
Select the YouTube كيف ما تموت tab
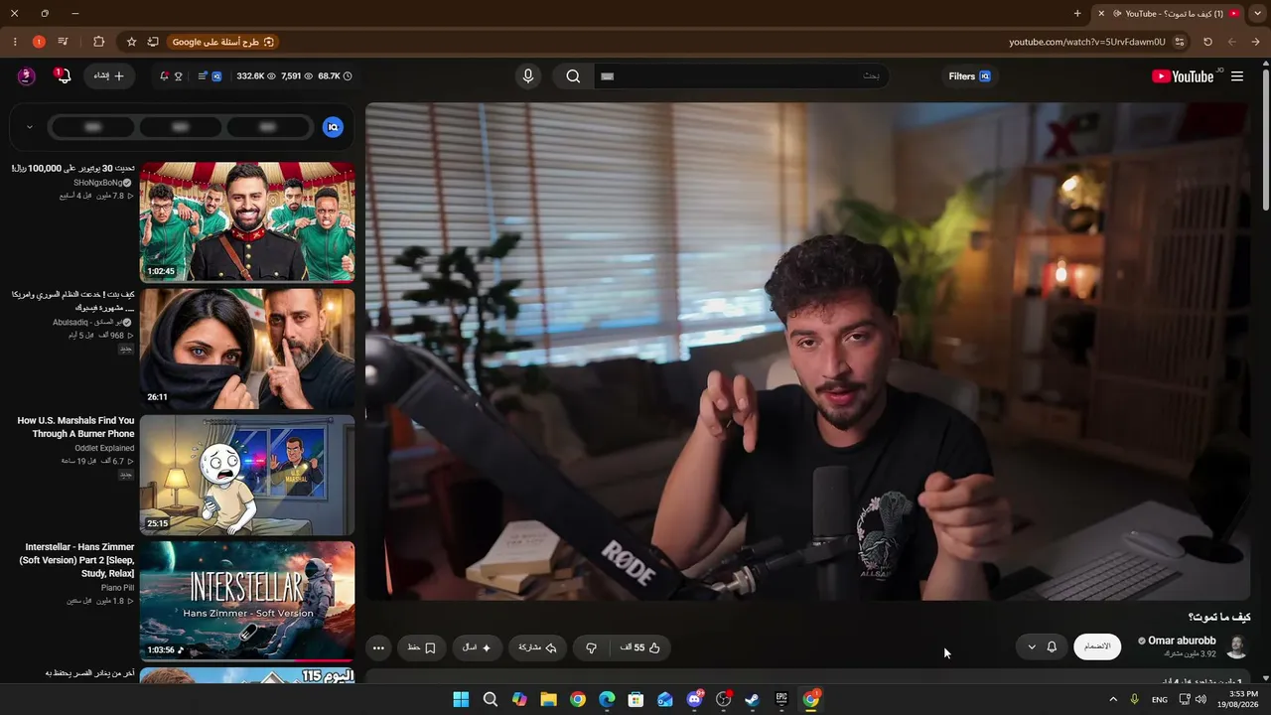[x=1168, y=13]
